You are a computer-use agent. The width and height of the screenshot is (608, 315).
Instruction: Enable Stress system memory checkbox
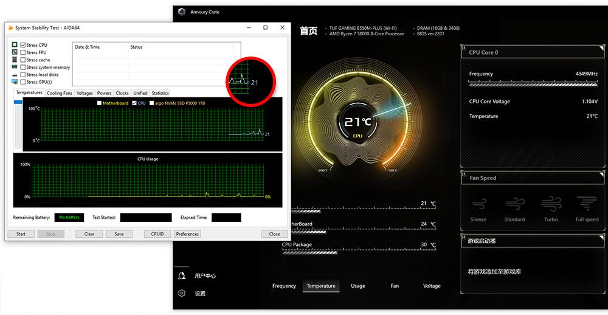23,67
